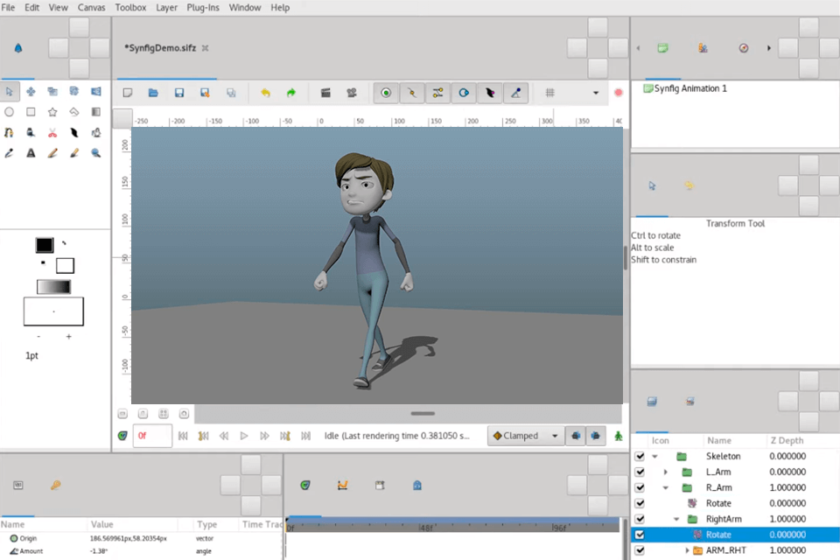Screen dimensions: 840x560
Task: Select the Circle tool
Action: 10,111
